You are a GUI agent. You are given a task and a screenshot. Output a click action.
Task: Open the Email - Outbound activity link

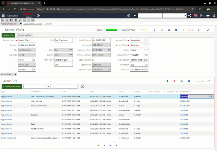tap(8, 138)
